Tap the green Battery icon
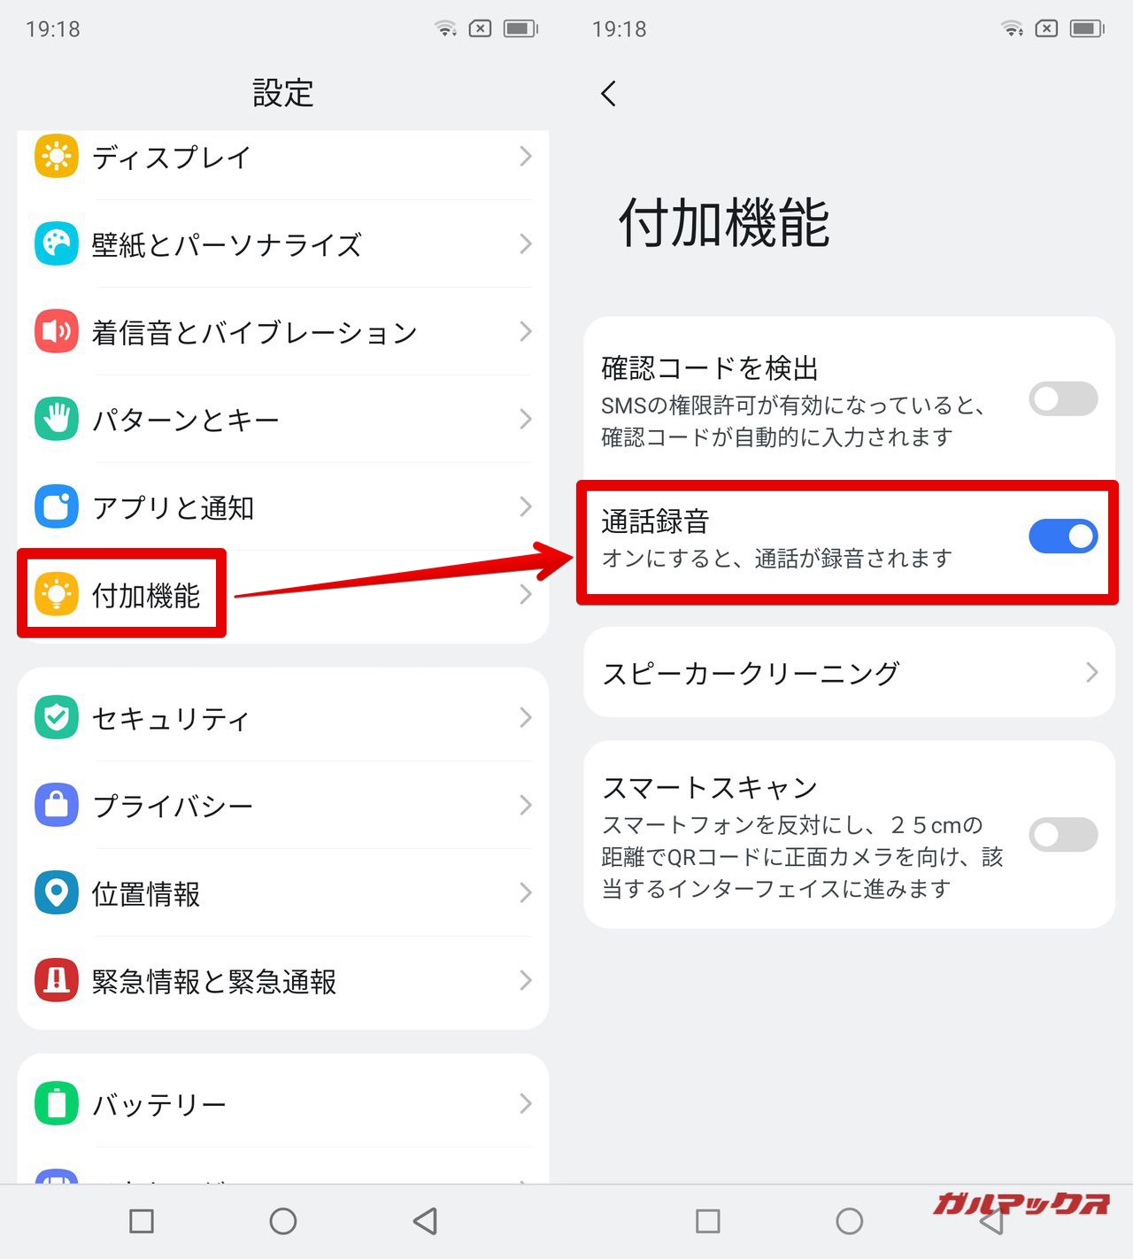The width and height of the screenshot is (1133, 1259). pos(57,1103)
